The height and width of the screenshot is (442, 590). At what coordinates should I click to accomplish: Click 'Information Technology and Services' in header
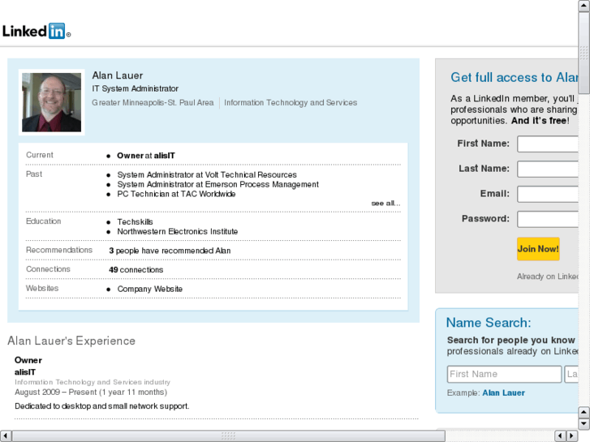(x=291, y=102)
